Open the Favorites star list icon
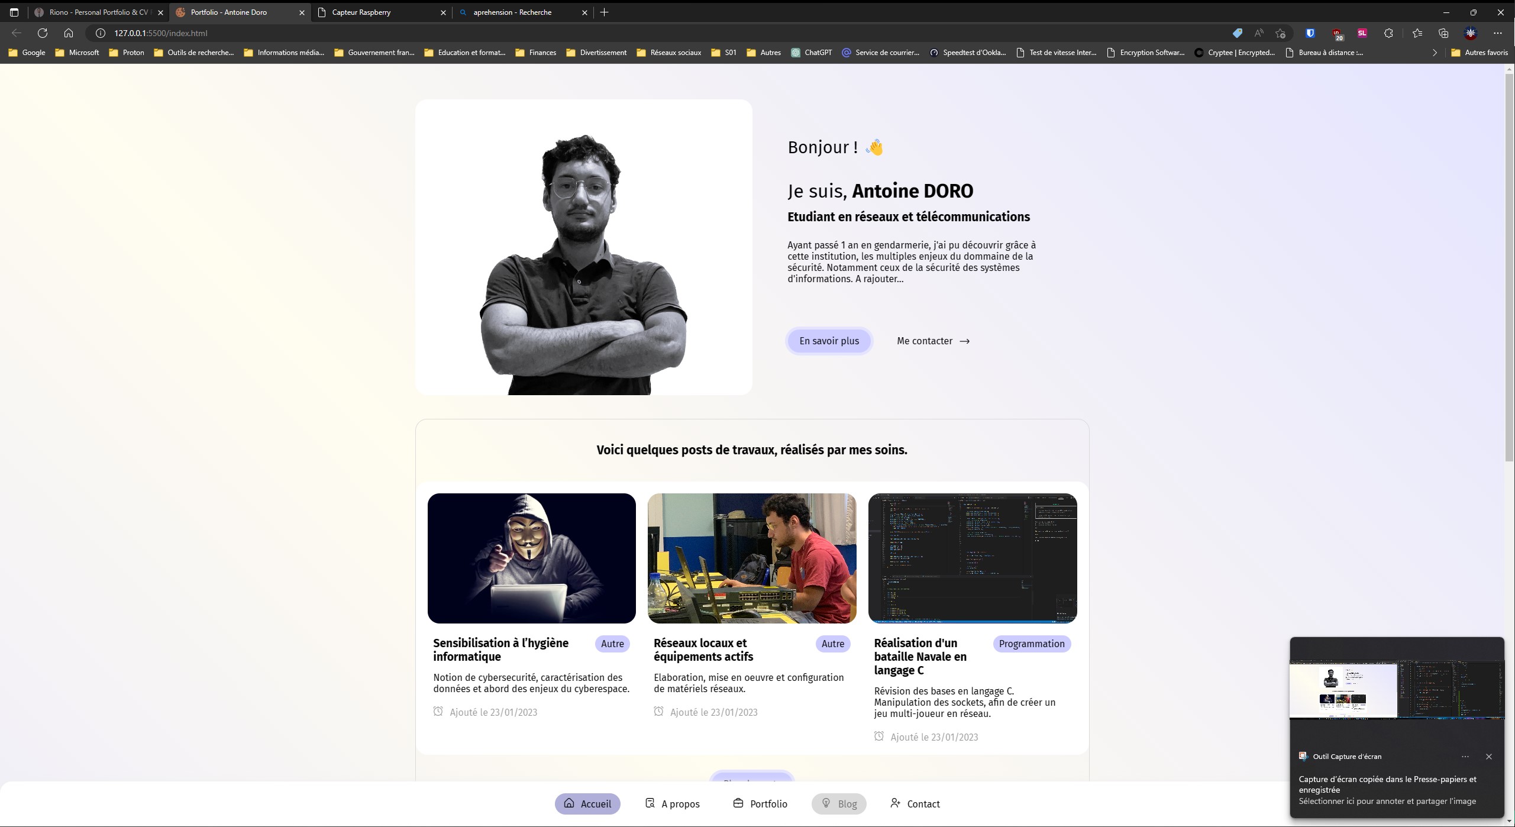This screenshot has width=1515, height=827. click(1417, 33)
